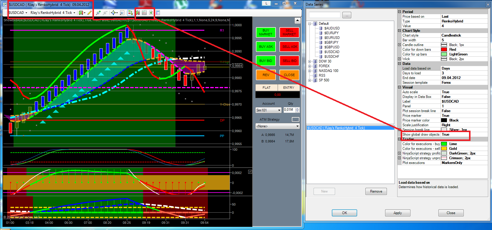Click the instrument icon beside $AUDUSD

pos(321,28)
